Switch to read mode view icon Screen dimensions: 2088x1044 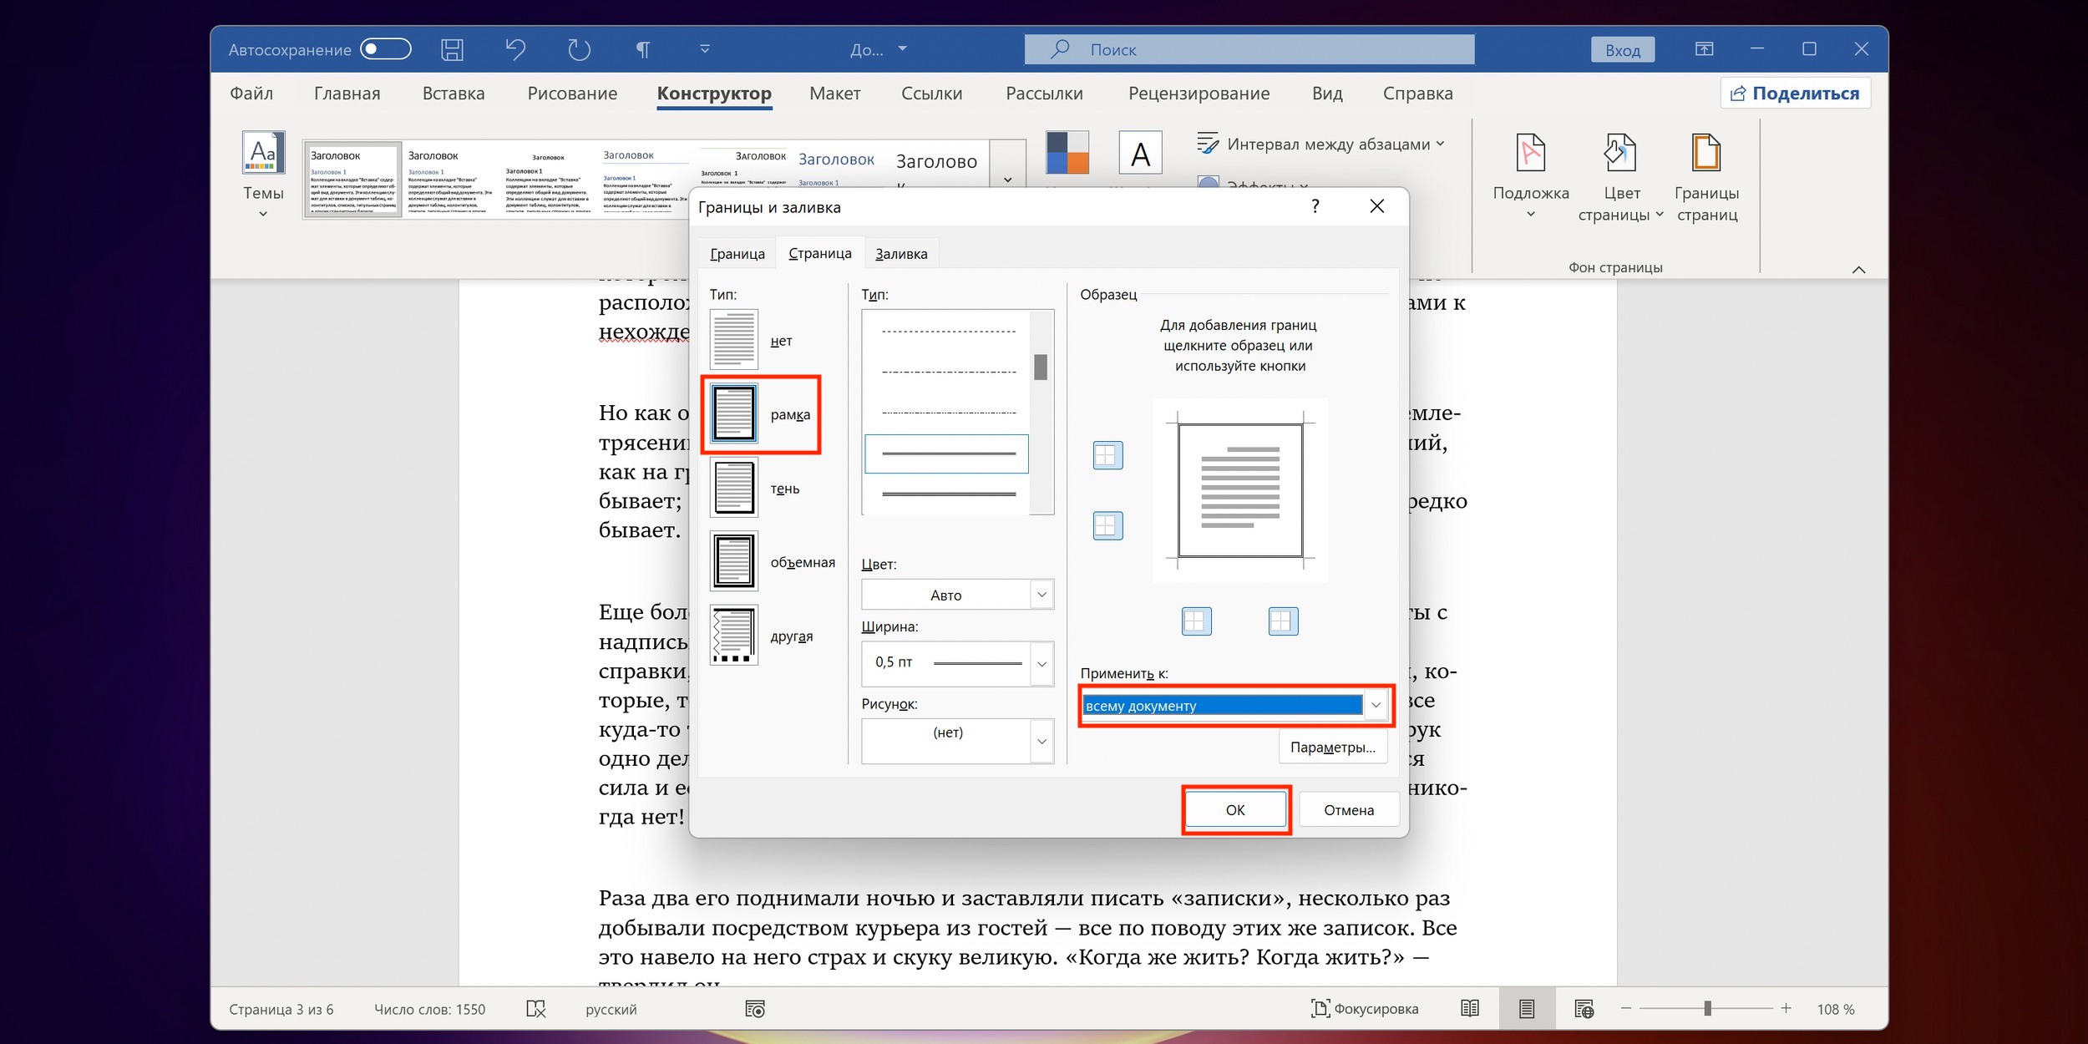point(1470,1009)
